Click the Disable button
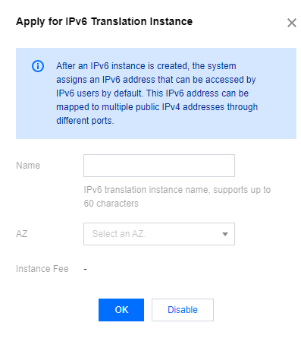 pyautogui.click(x=183, y=310)
